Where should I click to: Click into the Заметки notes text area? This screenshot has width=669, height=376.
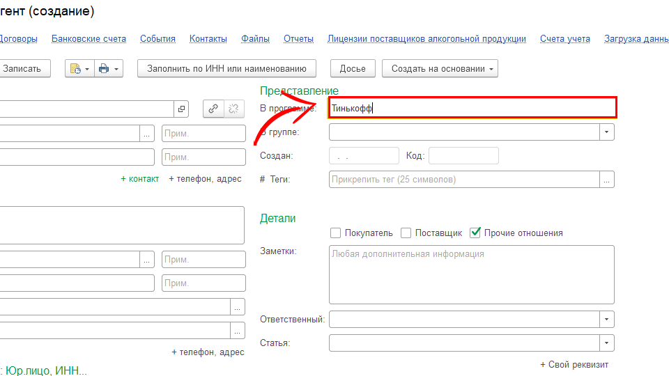471,274
